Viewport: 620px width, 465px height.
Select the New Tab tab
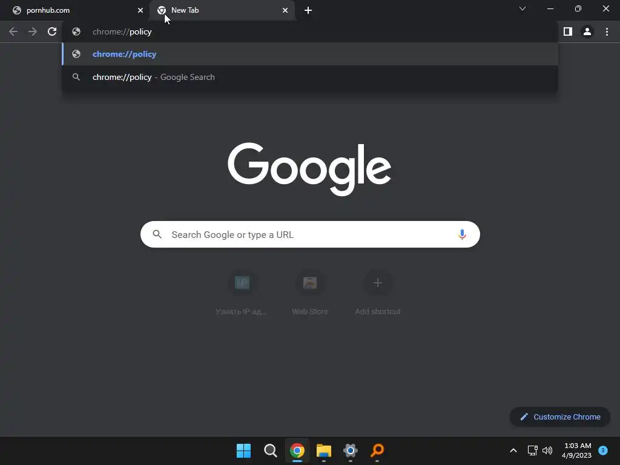(x=223, y=10)
